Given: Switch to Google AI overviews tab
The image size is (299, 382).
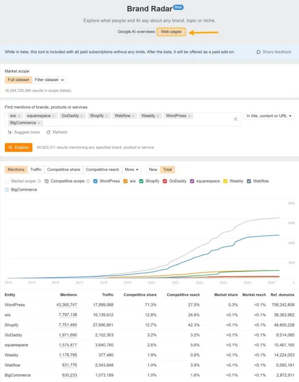Looking at the screenshot, I should 136,32.
